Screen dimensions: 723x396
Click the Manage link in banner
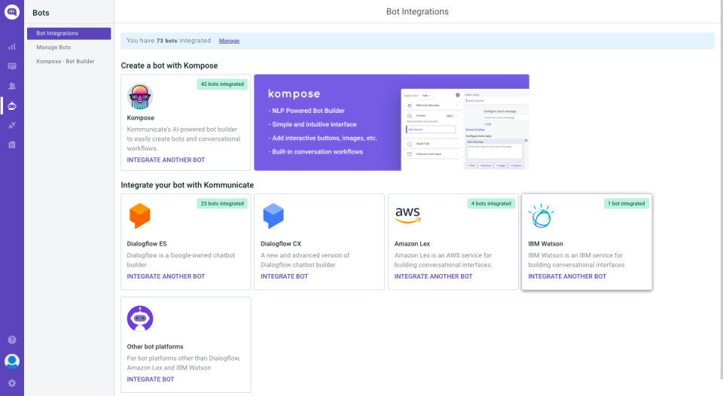pos(229,41)
